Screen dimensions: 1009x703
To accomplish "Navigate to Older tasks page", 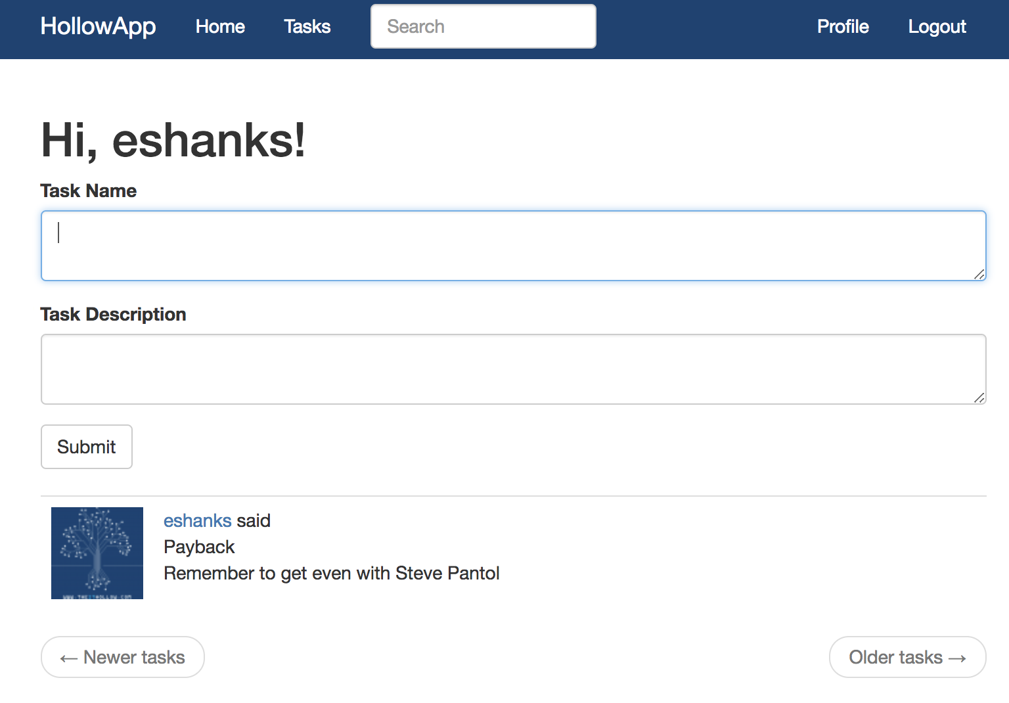I will coord(907,657).
